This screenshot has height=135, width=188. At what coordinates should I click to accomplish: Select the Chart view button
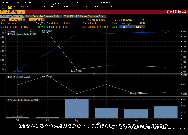(x=126, y=27)
